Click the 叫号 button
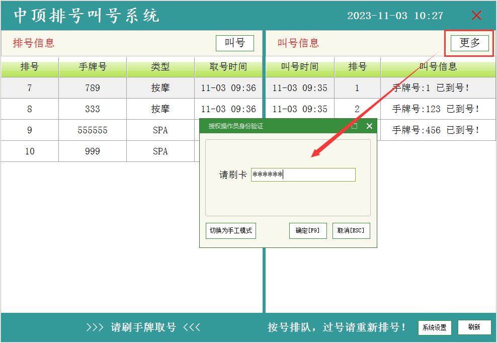Viewport: 497px width, 343px height. coord(235,43)
